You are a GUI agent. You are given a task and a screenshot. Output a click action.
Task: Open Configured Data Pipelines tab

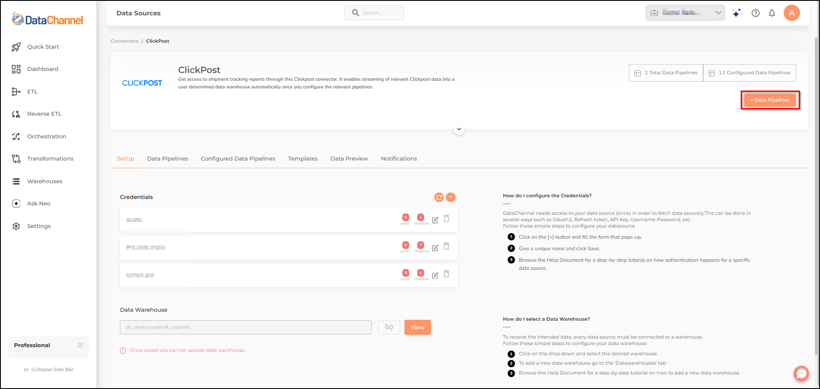click(238, 159)
